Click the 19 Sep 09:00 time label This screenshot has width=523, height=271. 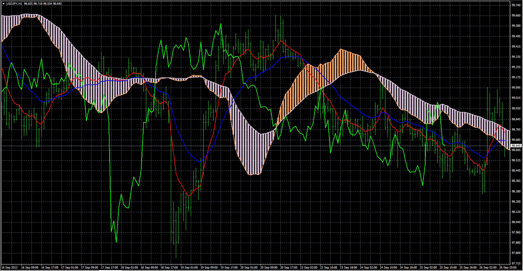tap(209, 267)
